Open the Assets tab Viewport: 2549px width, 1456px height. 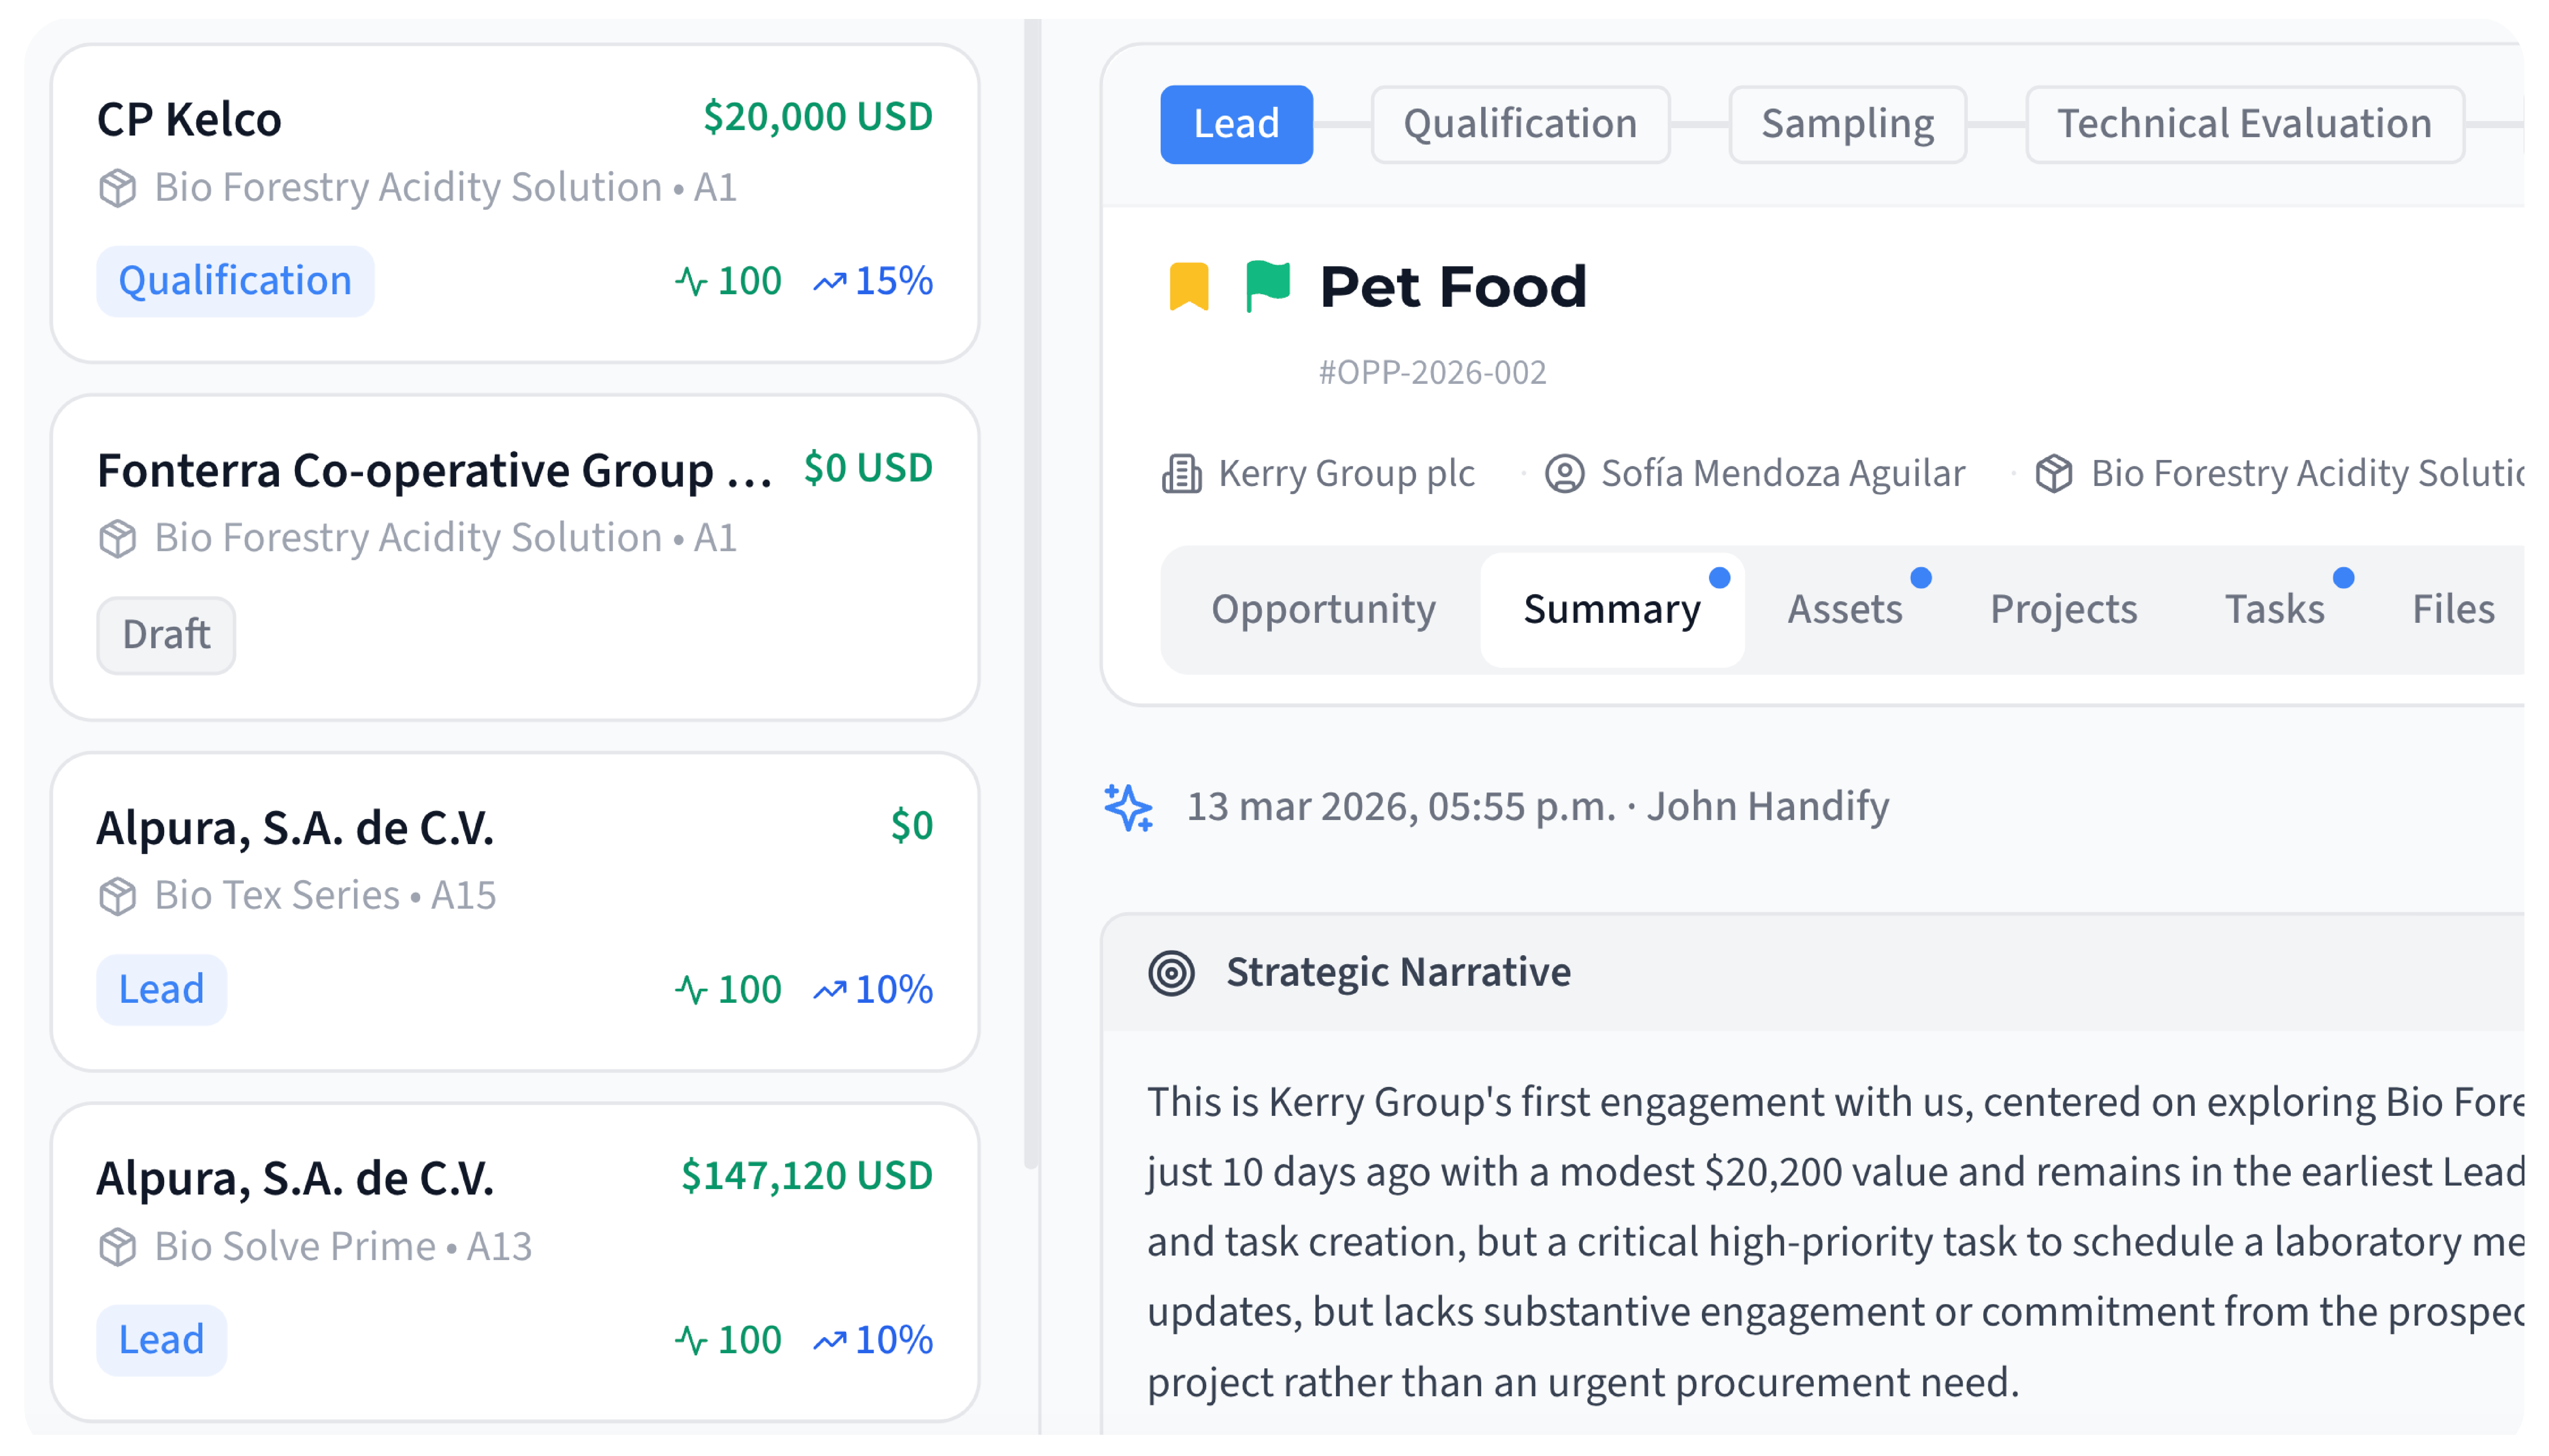click(1844, 609)
